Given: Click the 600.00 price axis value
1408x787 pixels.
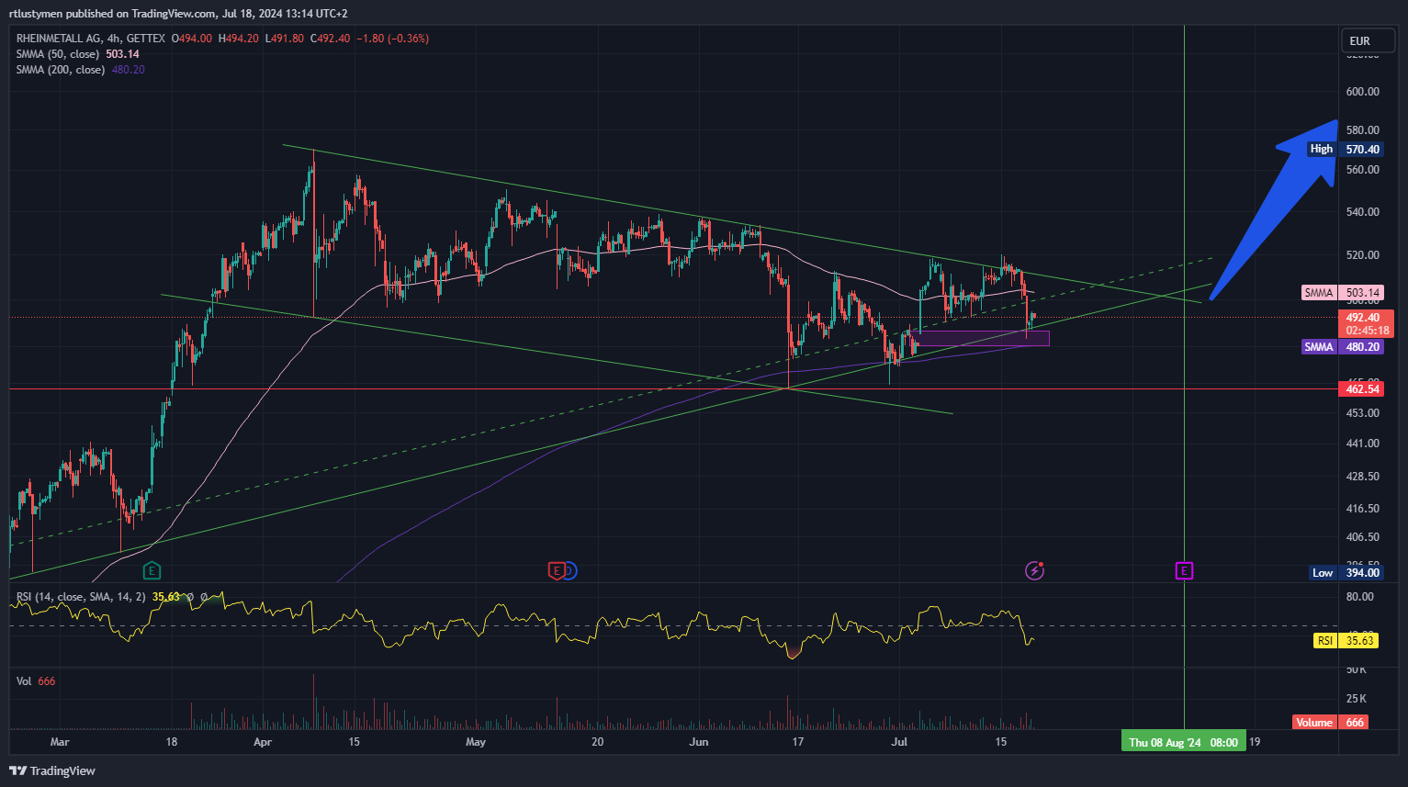Looking at the screenshot, I should tap(1362, 92).
